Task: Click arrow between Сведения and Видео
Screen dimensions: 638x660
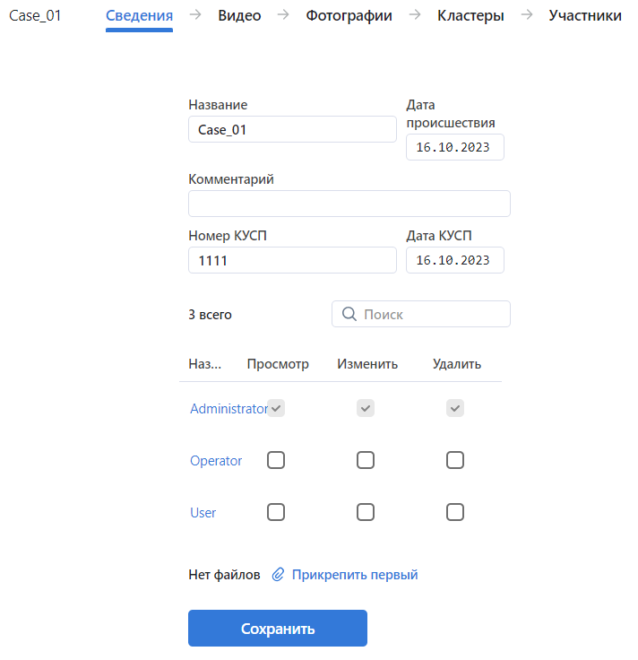Action: pos(195,15)
